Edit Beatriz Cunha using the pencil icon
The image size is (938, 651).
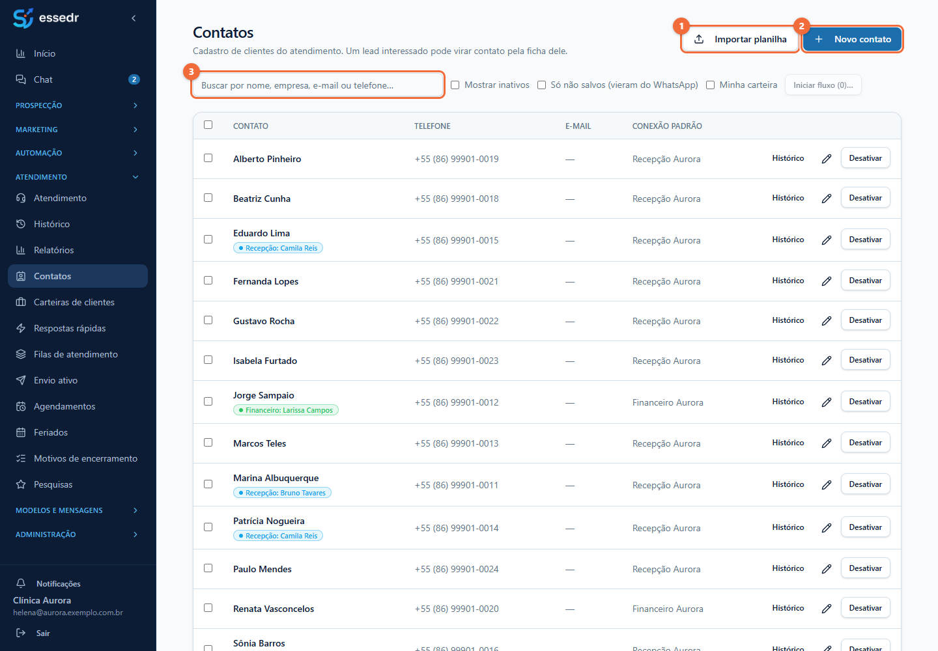(827, 199)
